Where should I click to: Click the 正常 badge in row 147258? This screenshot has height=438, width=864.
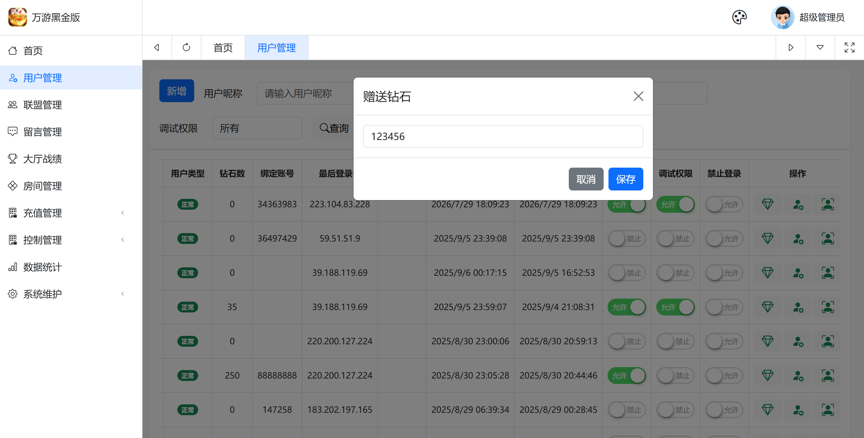[x=188, y=410]
